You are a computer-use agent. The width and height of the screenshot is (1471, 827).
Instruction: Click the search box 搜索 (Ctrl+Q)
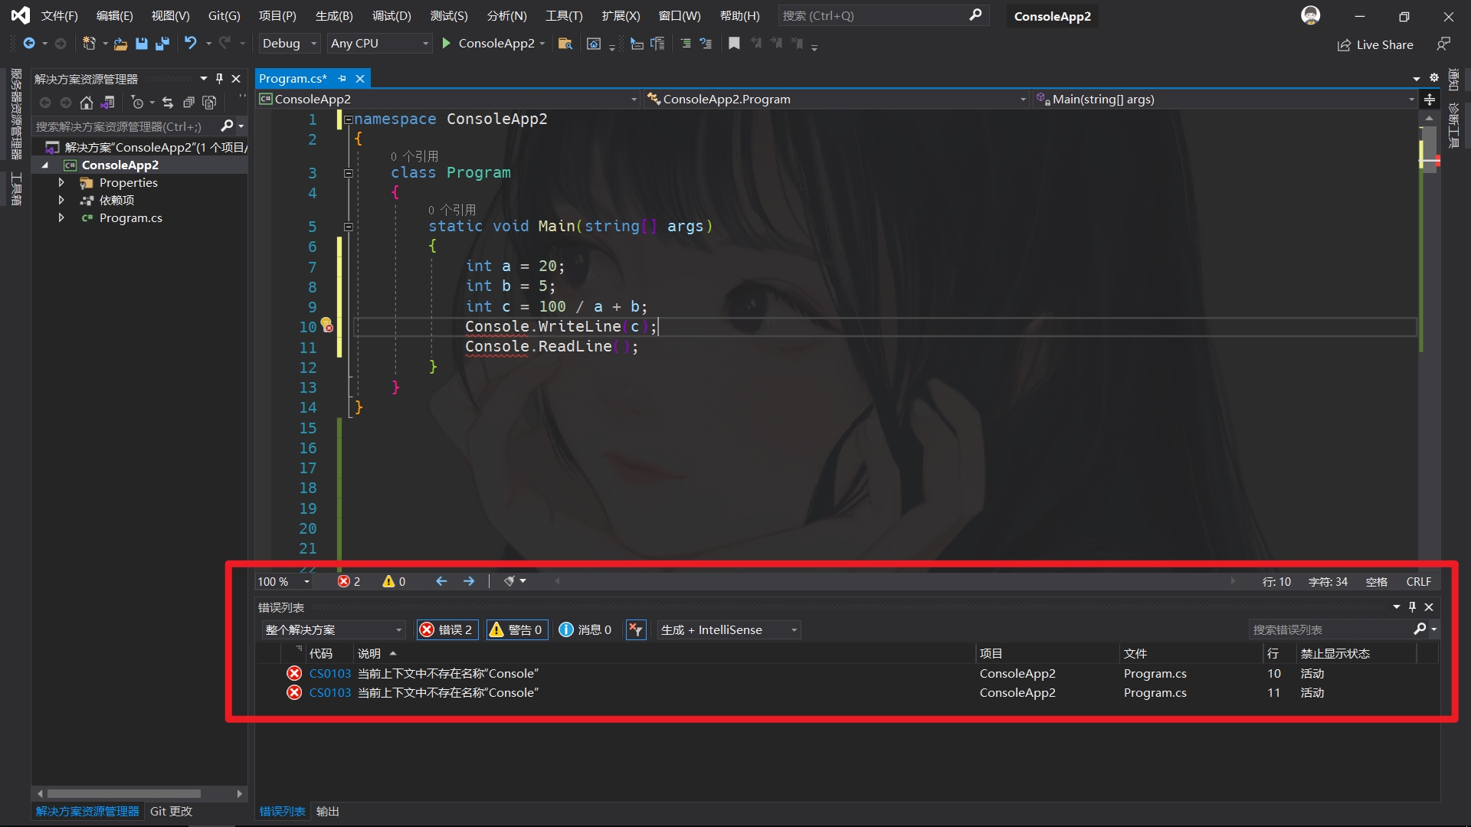873,16
